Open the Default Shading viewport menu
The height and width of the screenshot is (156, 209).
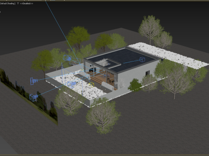point(7,3)
